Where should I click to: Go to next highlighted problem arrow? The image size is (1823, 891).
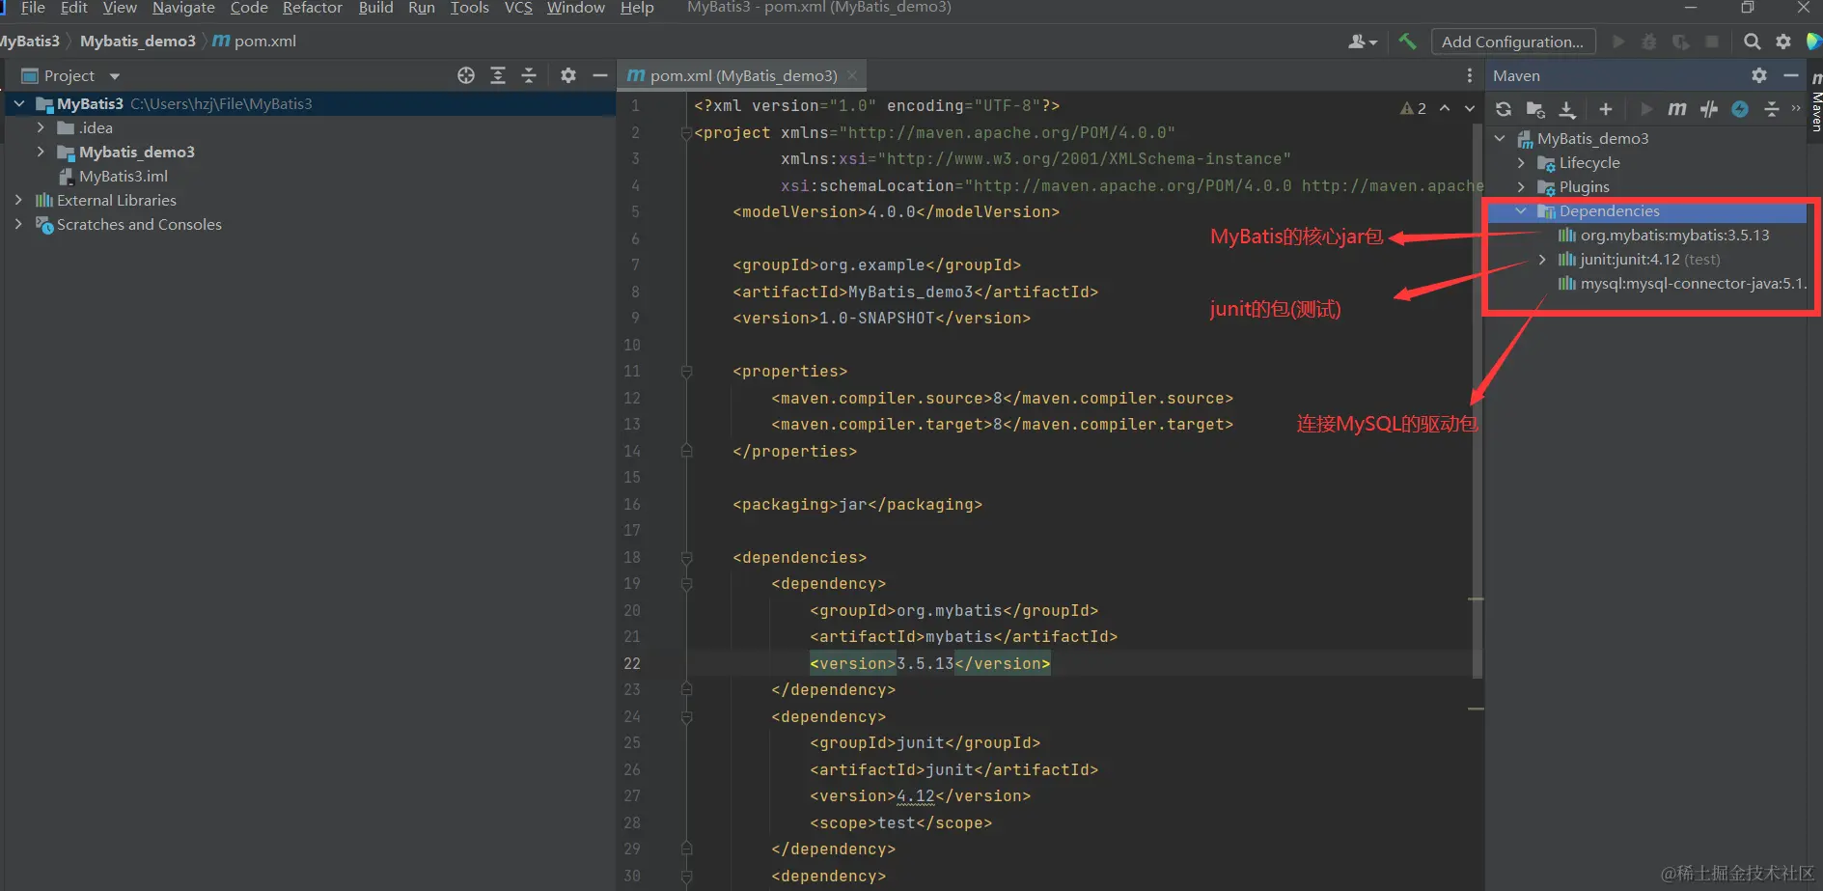click(x=1470, y=108)
